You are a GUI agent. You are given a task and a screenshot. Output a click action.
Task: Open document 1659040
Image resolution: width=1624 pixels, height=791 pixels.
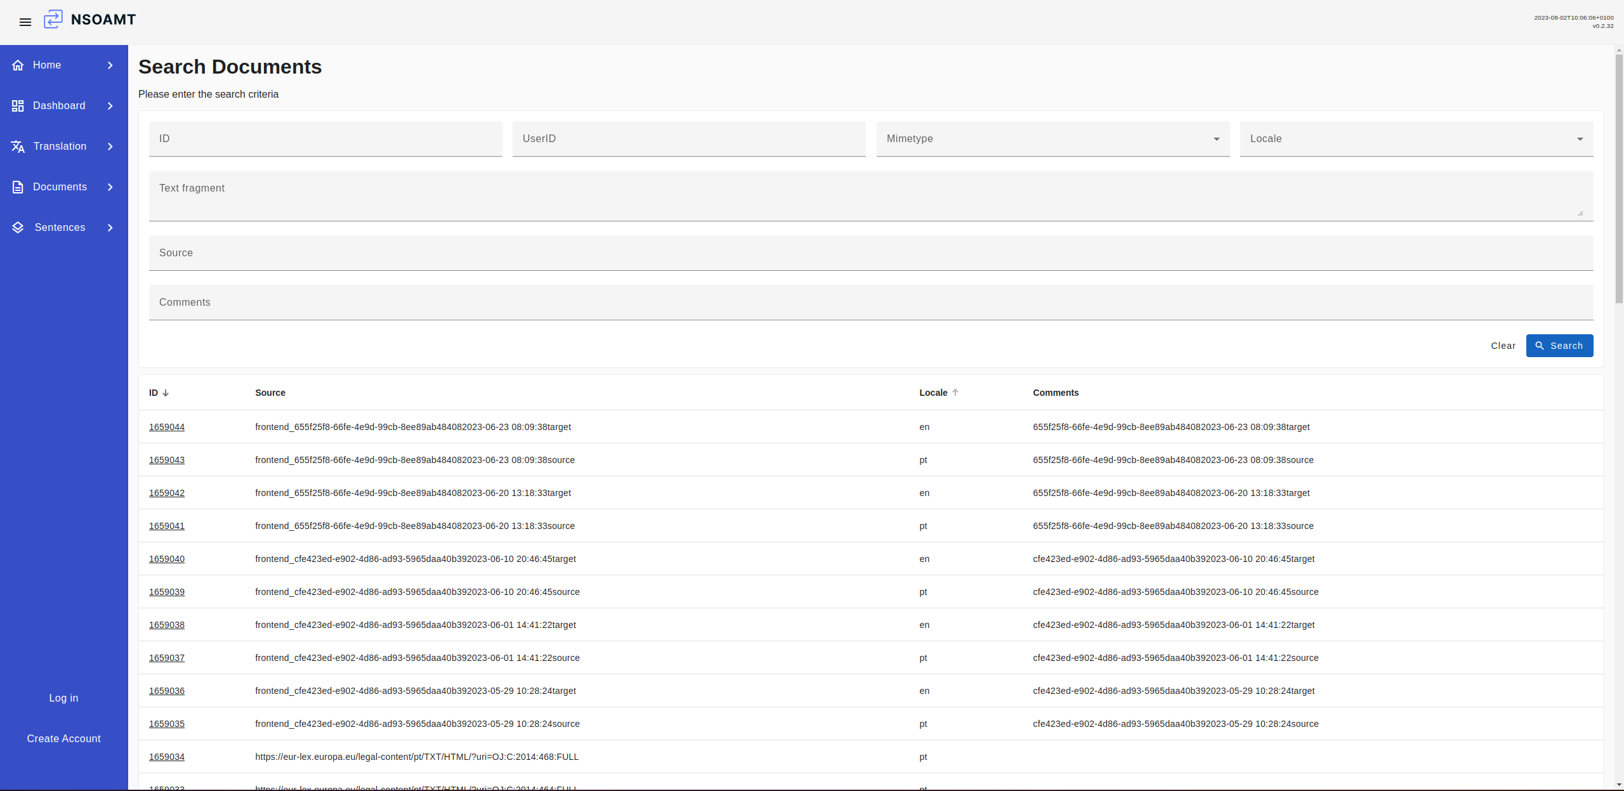167,559
